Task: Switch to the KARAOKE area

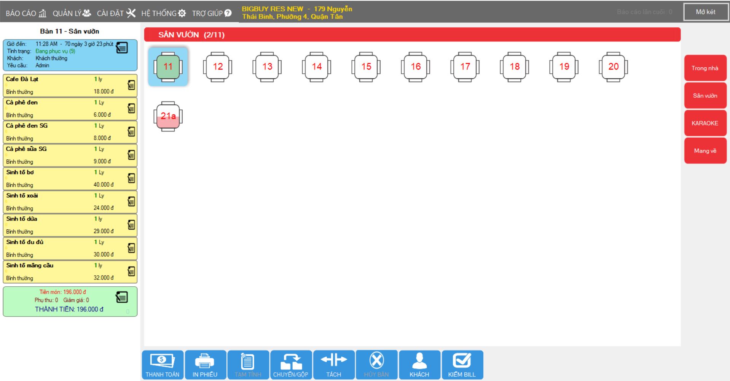Action: point(705,123)
